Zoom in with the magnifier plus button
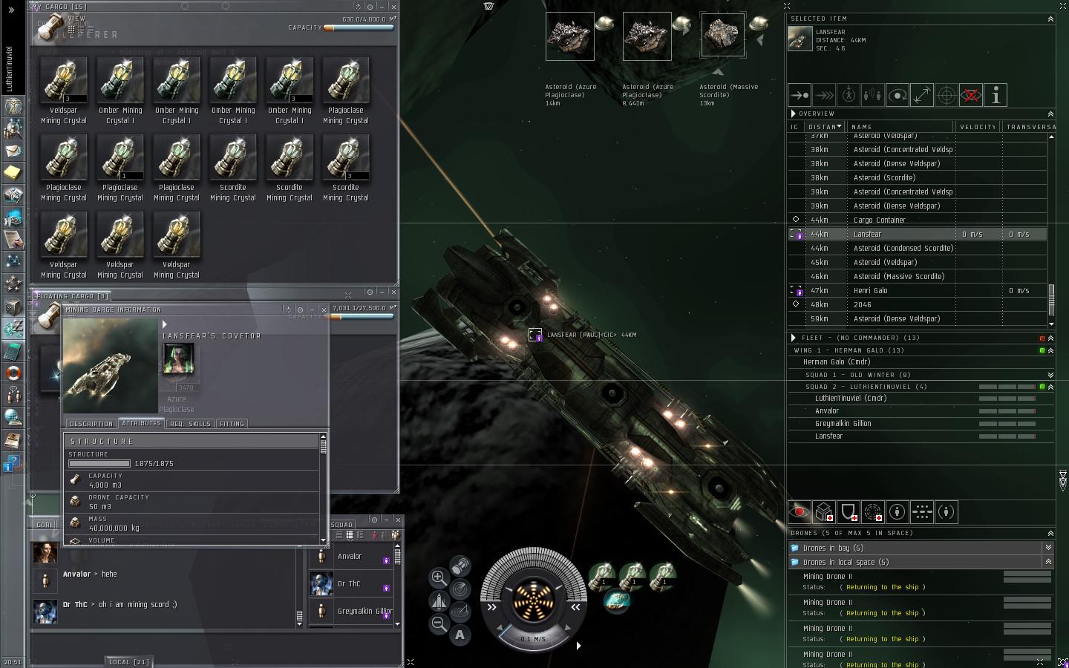The image size is (1069, 668). point(439,577)
